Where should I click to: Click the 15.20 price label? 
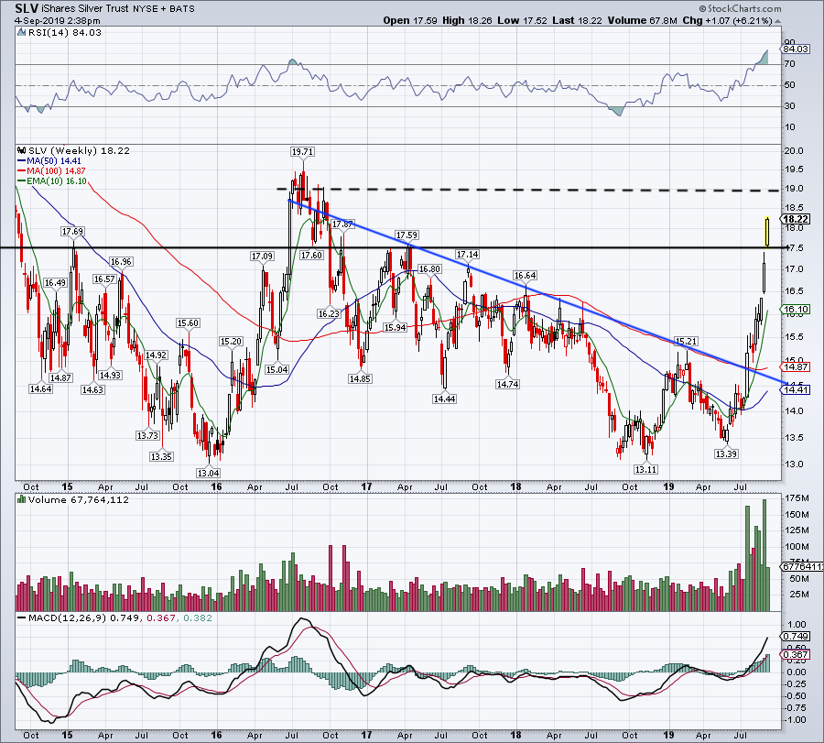pyautogui.click(x=231, y=341)
